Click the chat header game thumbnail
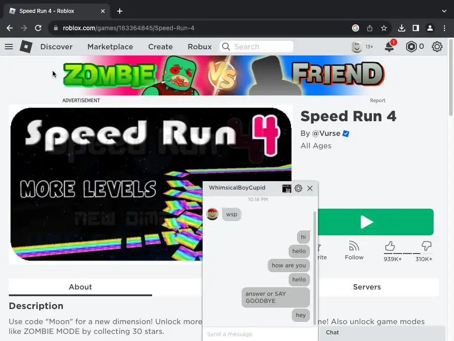 287,188
